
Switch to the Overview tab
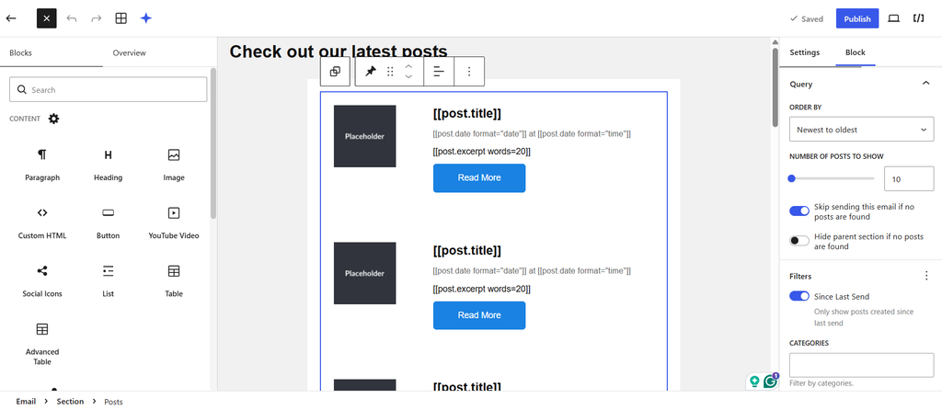(x=129, y=52)
